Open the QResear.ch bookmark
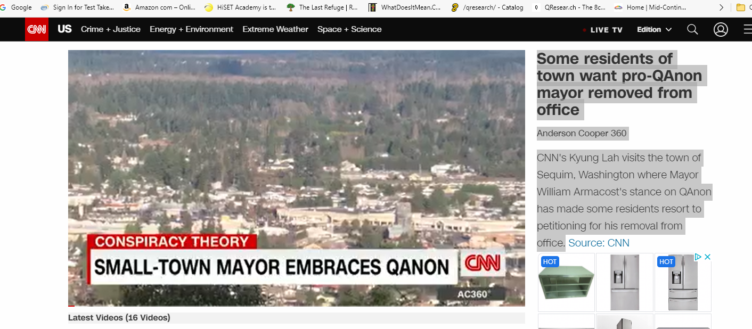This screenshot has height=329, width=752. (x=569, y=7)
